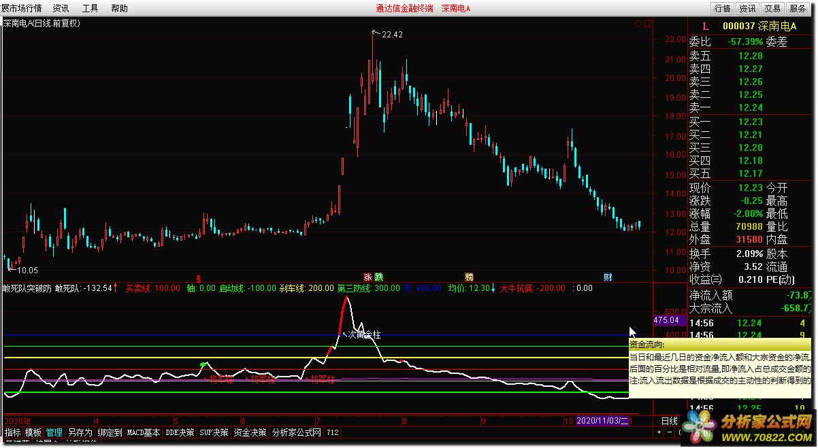Switch to the MACD基本 indicator tab
This screenshot has height=448, width=818.
pos(144,432)
